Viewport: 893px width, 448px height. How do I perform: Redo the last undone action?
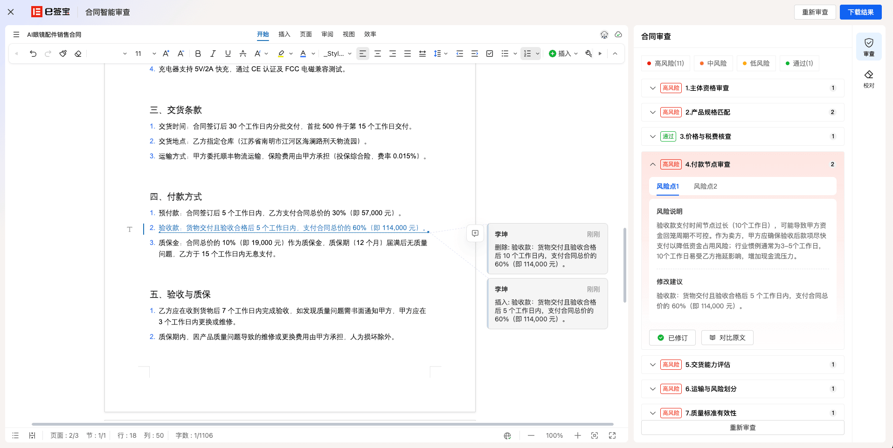[48, 54]
